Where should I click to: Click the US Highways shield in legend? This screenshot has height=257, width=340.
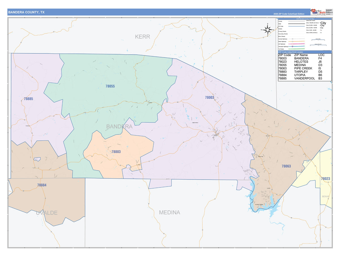point(292,44)
